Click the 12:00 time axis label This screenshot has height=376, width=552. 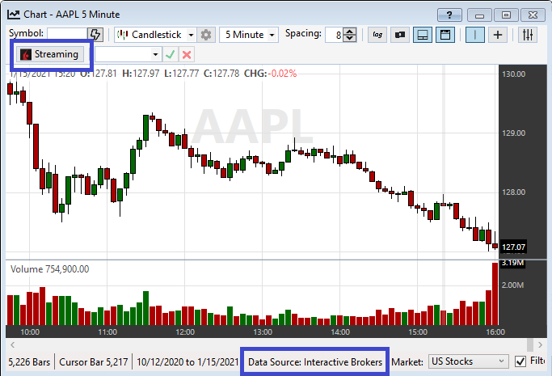tap(185, 332)
